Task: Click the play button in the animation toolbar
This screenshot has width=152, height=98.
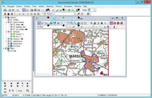Action: click(x=28, y=14)
